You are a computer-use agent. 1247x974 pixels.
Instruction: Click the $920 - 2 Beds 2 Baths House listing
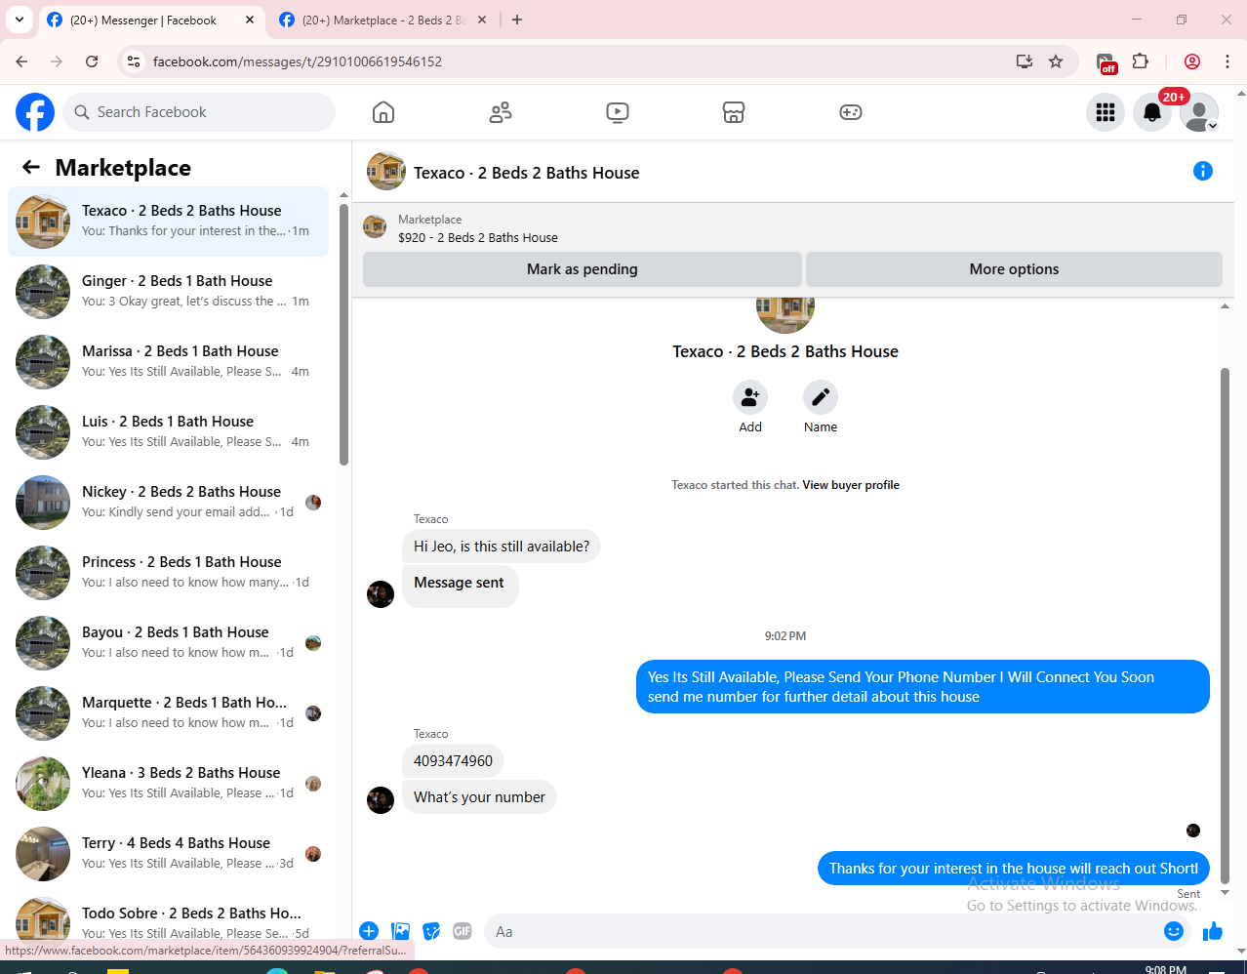[477, 237]
